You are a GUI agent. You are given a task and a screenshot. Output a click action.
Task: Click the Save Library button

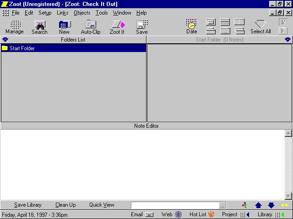point(28,205)
